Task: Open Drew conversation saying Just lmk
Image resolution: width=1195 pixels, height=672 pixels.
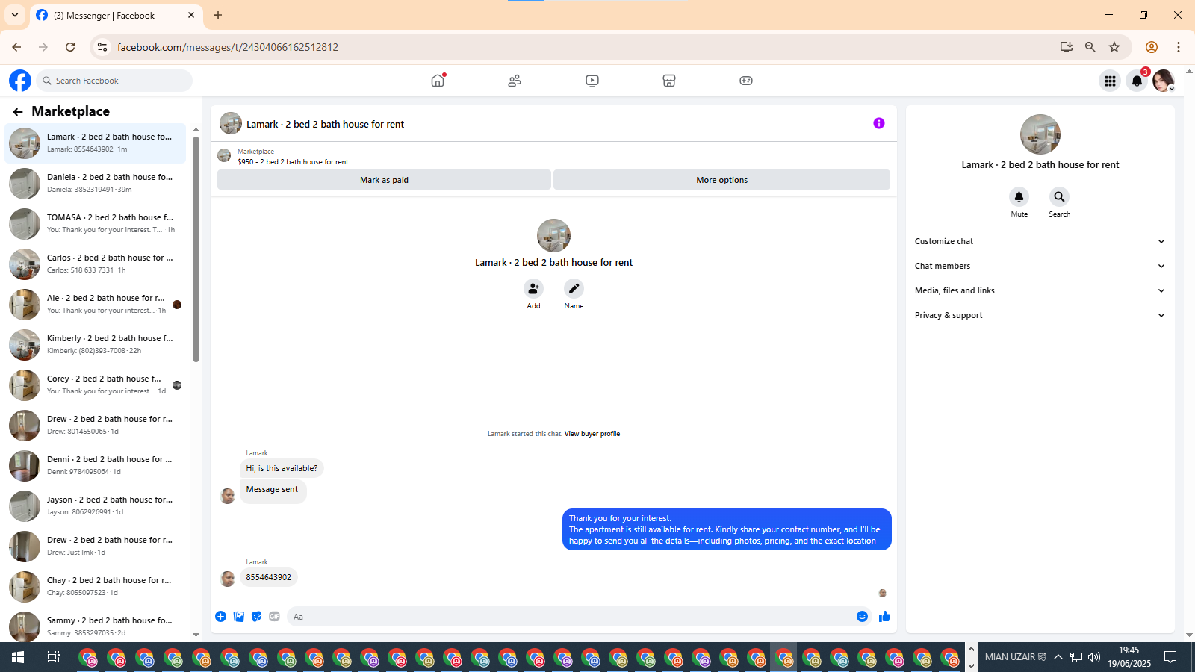Action: [96, 547]
